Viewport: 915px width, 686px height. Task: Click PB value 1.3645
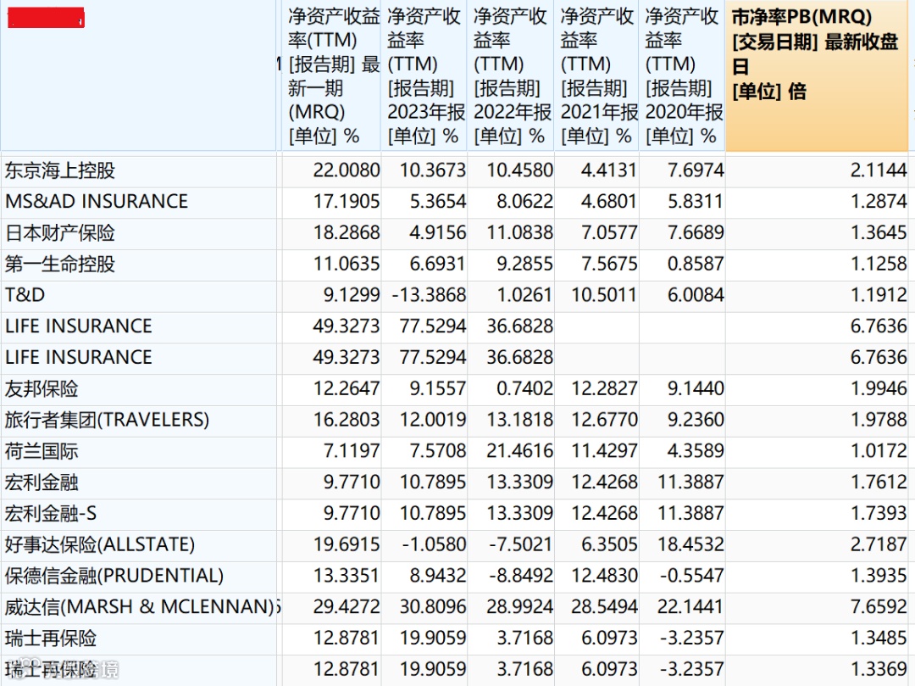[x=879, y=233]
